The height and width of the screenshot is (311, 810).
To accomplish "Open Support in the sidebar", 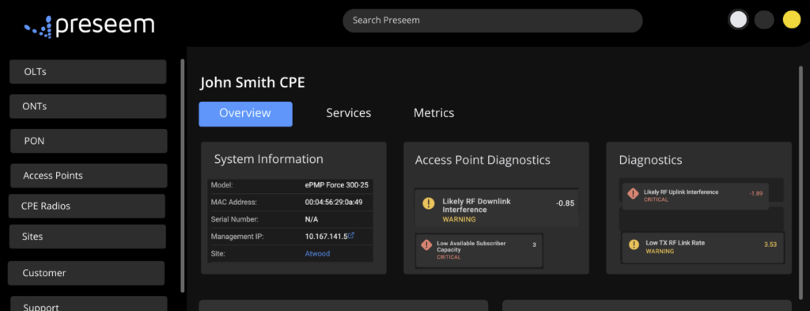I will pyautogui.click(x=89, y=304).
